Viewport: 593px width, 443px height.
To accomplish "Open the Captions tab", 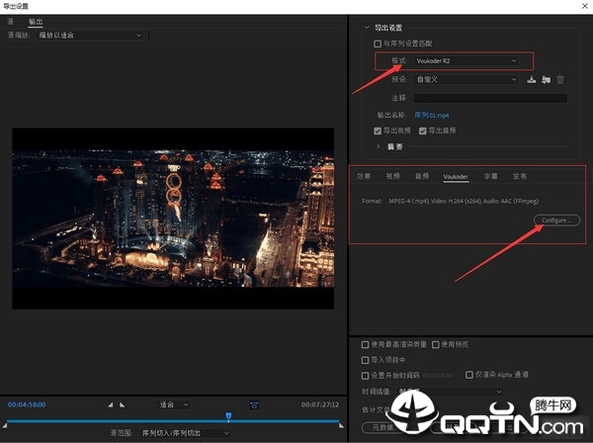I will 490,176.
